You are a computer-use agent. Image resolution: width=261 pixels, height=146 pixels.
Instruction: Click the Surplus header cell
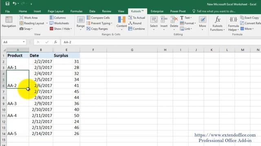point(66,56)
